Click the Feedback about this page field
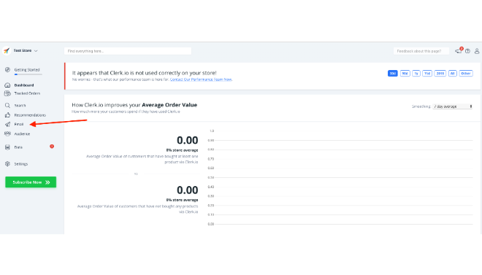The height and width of the screenshot is (275, 482). tap(421, 51)
